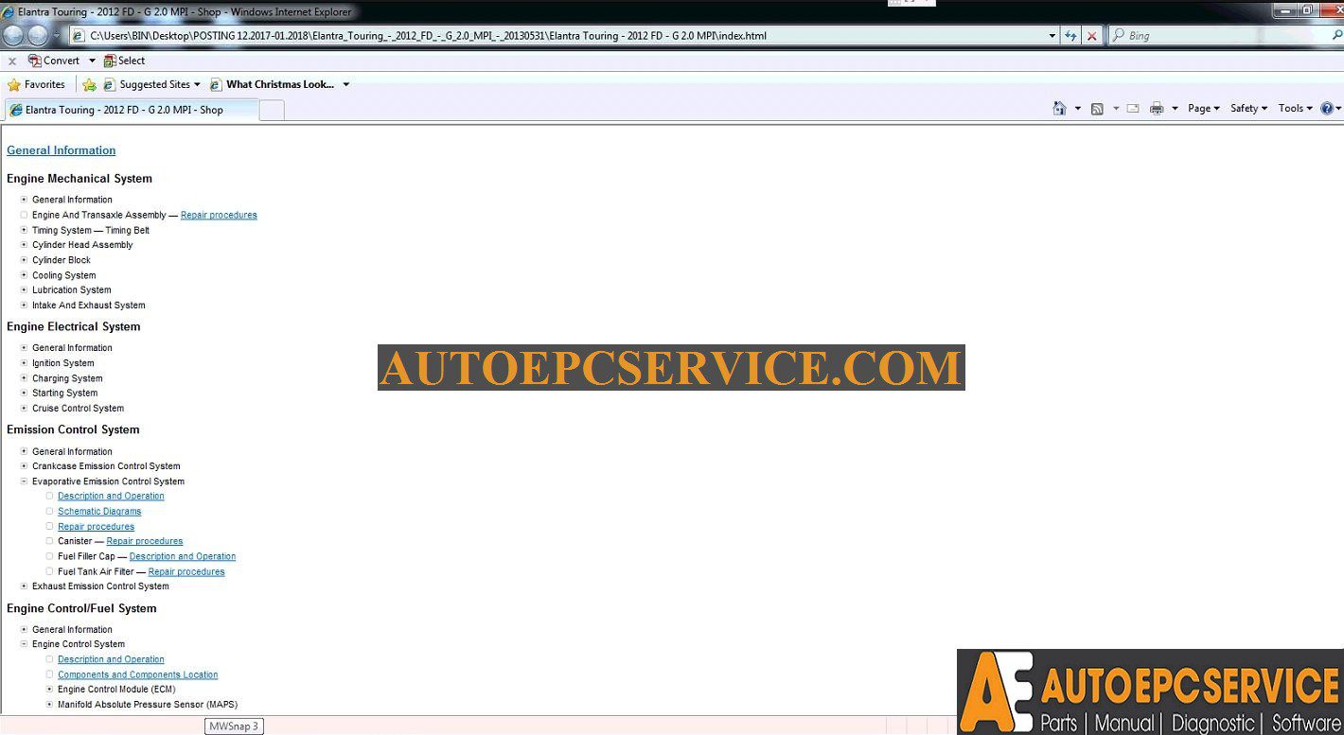Open Repair procedures under Evaporative Emission

(96, 526)
